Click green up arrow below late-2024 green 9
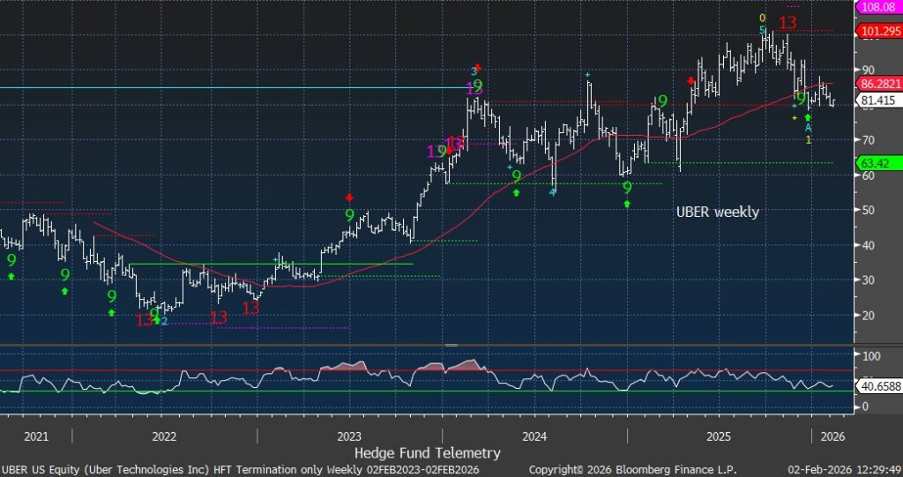 [627, 204]
